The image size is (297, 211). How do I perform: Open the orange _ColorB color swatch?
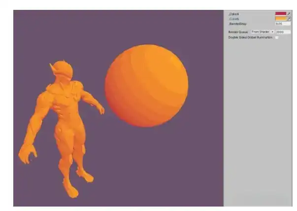pos(281,19)
